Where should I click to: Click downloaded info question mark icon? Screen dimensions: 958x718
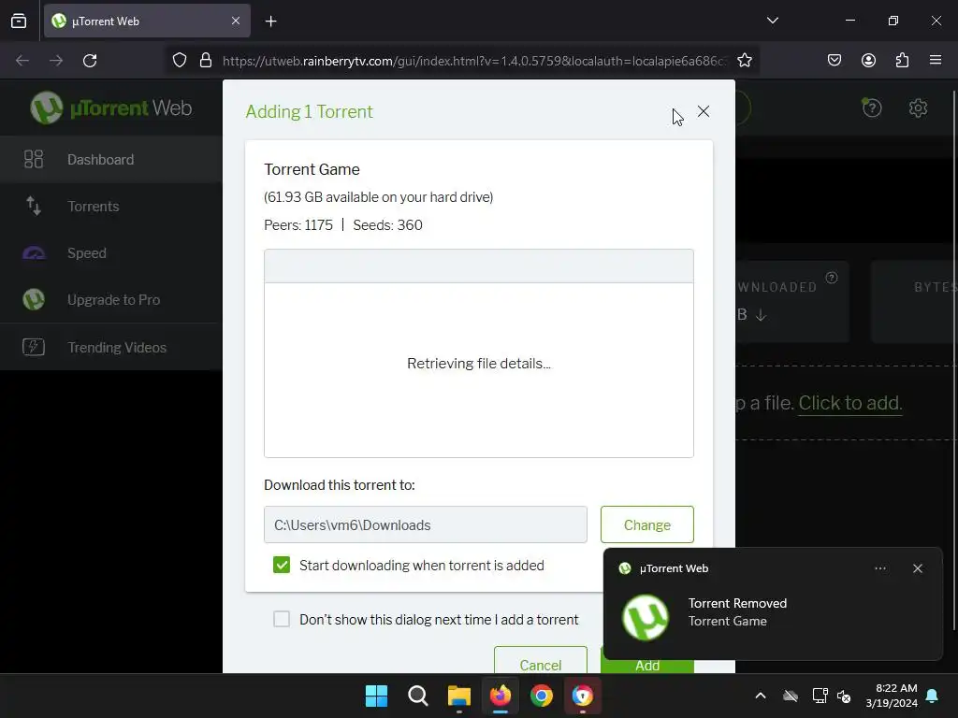[x=832, y=278]
